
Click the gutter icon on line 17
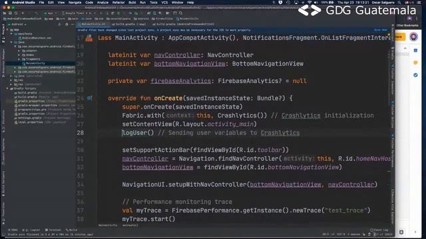click(x=89, y=39)
